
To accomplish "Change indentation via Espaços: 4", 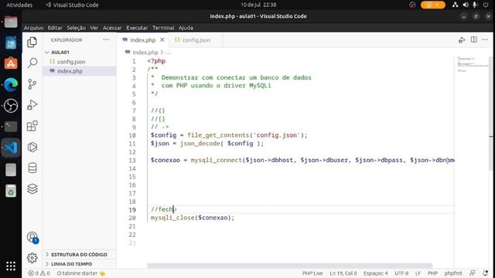I will click(376, 273).
